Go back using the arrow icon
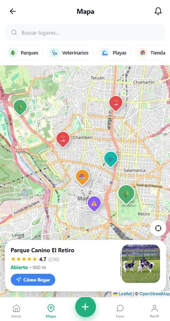The width and height of the screenshot is (170, 321). [13, 11]
